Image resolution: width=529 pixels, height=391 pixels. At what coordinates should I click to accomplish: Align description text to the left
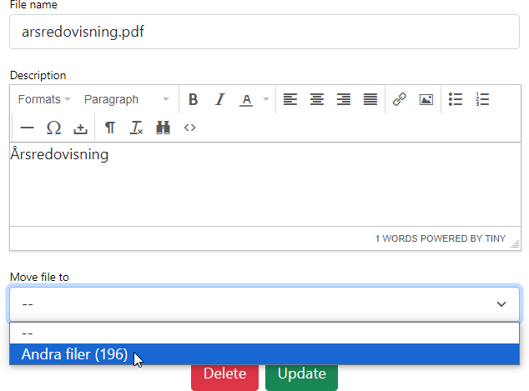click(290, 99)
